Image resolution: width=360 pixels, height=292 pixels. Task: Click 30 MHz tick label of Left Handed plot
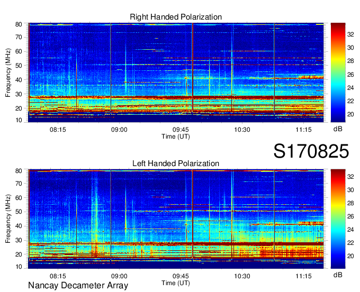(19, 240)
